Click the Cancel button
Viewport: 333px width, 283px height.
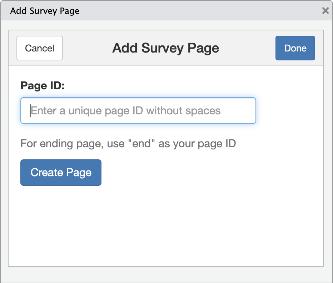[40, 48]
